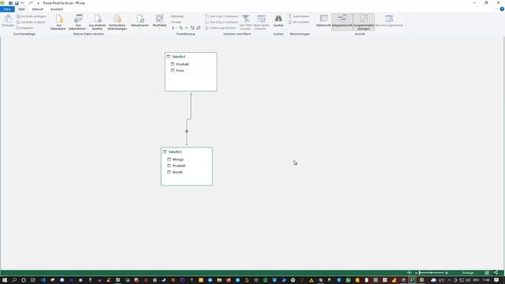
Task: Open the PivotTable dropdown
Action: coord(159,21)
